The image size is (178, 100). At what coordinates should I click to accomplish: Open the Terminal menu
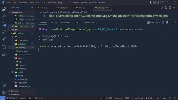(x=52, y=2)
